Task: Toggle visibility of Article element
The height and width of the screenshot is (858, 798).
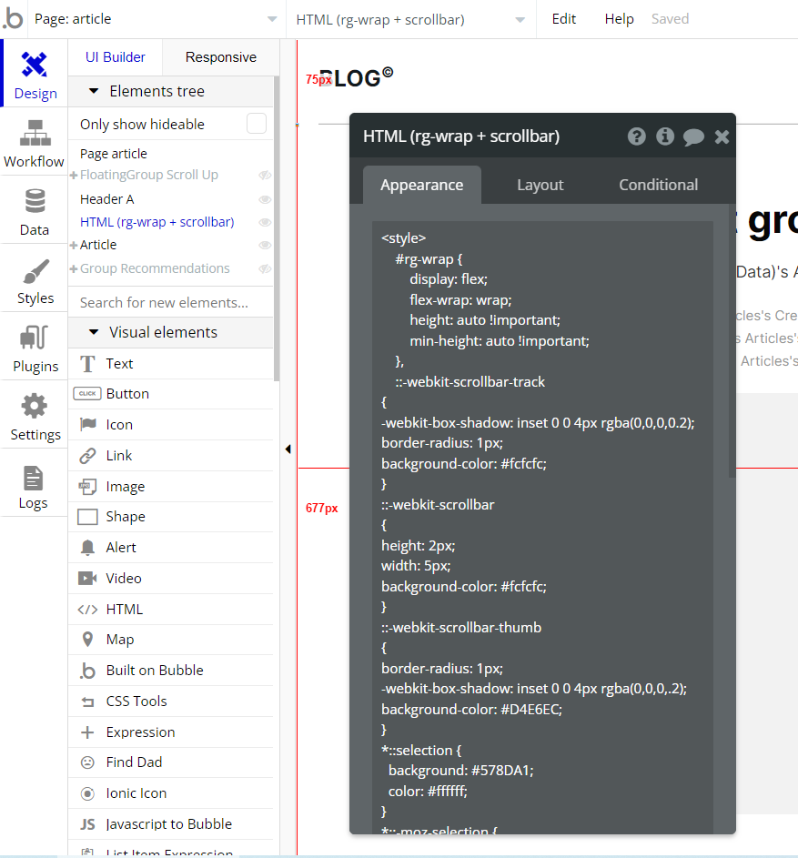Action: pos(265,245)
